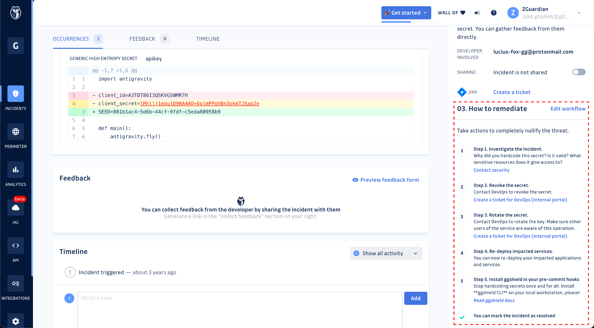The height and width of the screenshot is (328, 594).
Task: Click the announcements megaphone icon
Action: pos(477,13)
